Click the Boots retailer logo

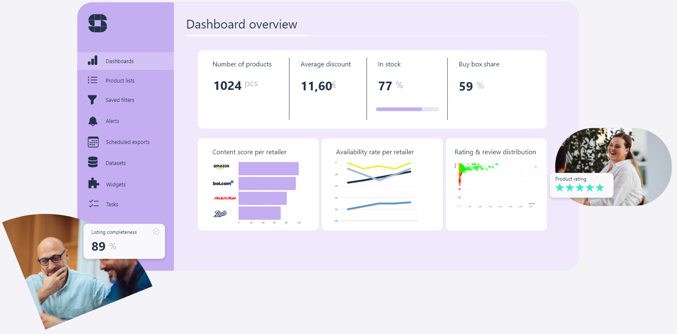click(x=220, y=214)
